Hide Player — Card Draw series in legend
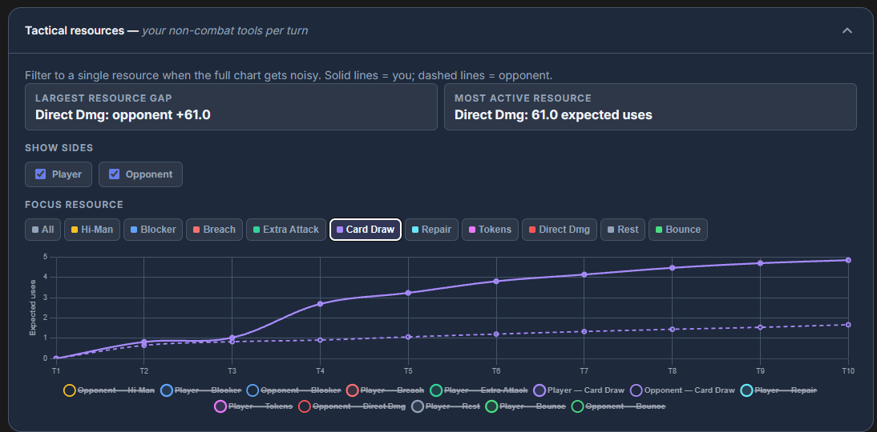 [x=580, y=390]
